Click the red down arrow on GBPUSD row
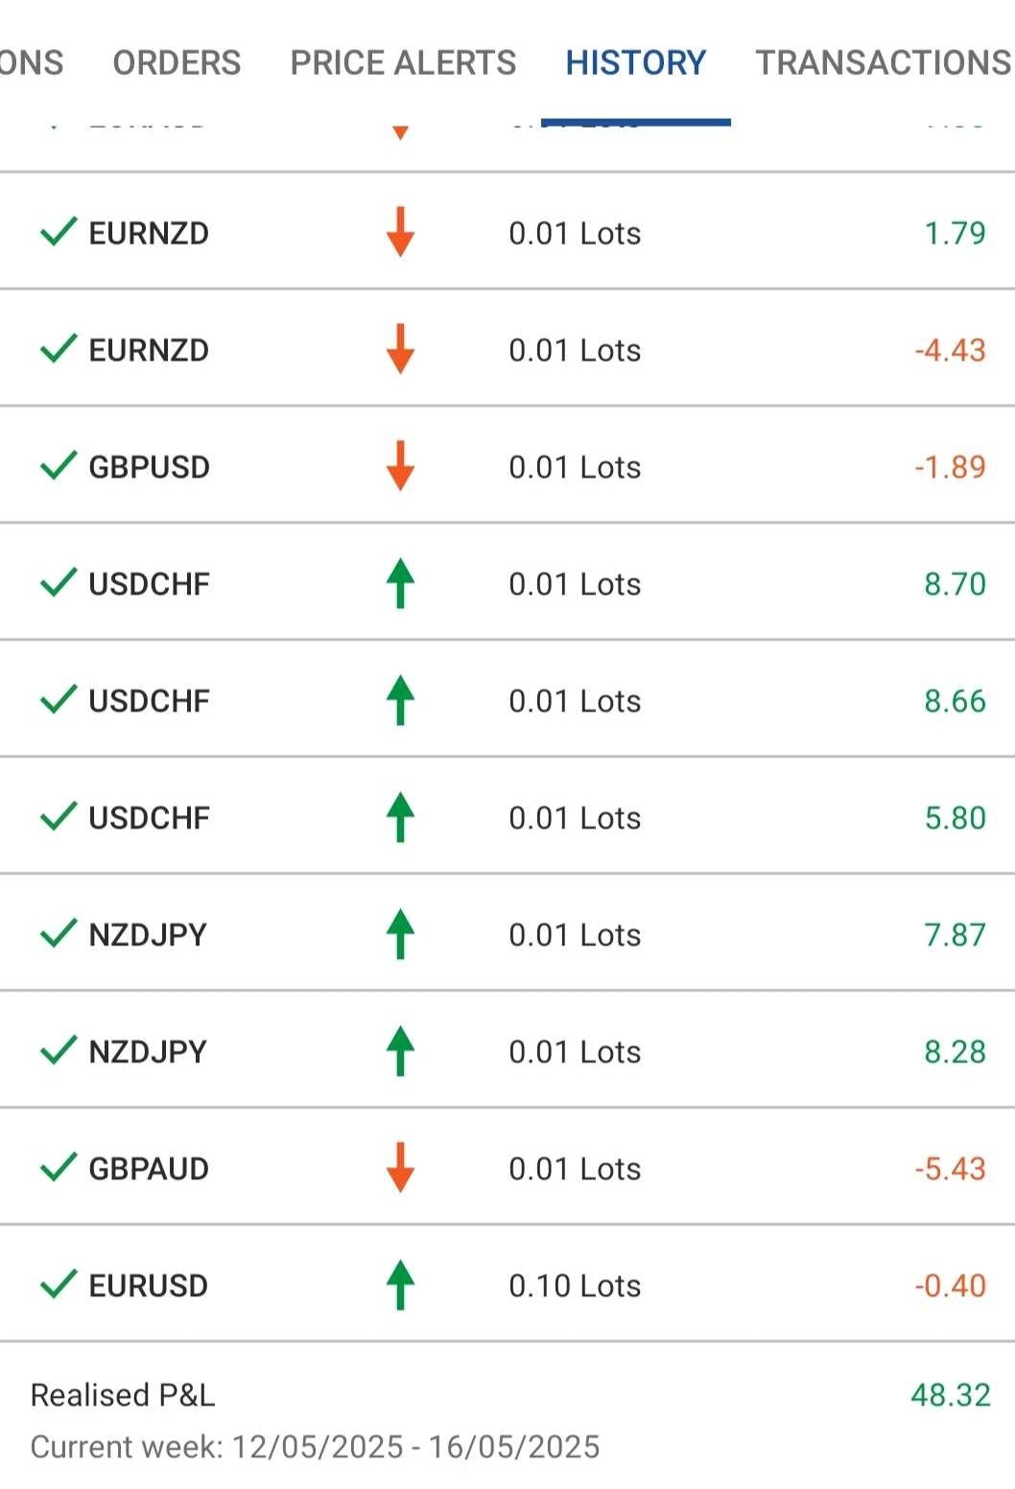Viewport: 1015px width, 1489px height. click(400, 466)
